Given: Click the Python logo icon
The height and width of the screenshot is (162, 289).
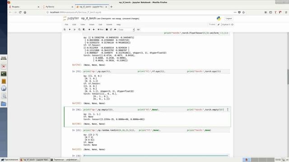Looking at the screenshot, I should click(219, 18).
